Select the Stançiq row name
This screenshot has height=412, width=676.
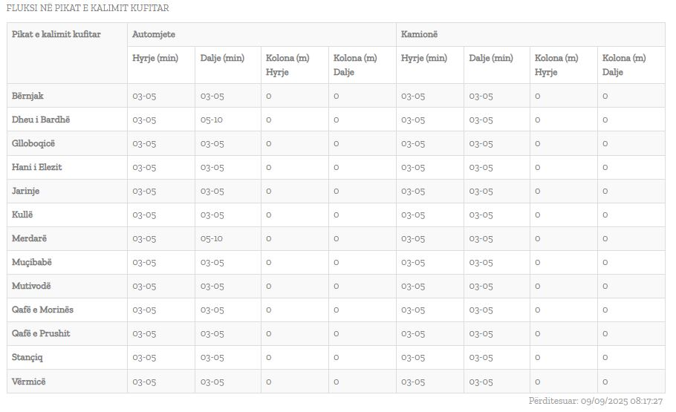point(27,357)
